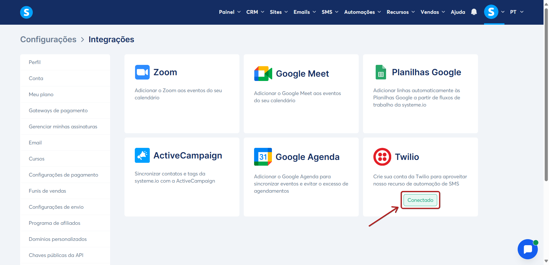Screen dimensions: 549x265
Task: Expand the Recursos dropdown menu
Action: click(401, 12)
